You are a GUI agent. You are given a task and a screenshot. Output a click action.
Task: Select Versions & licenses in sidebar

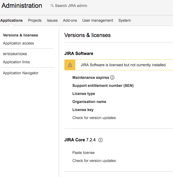click(21, 35)
